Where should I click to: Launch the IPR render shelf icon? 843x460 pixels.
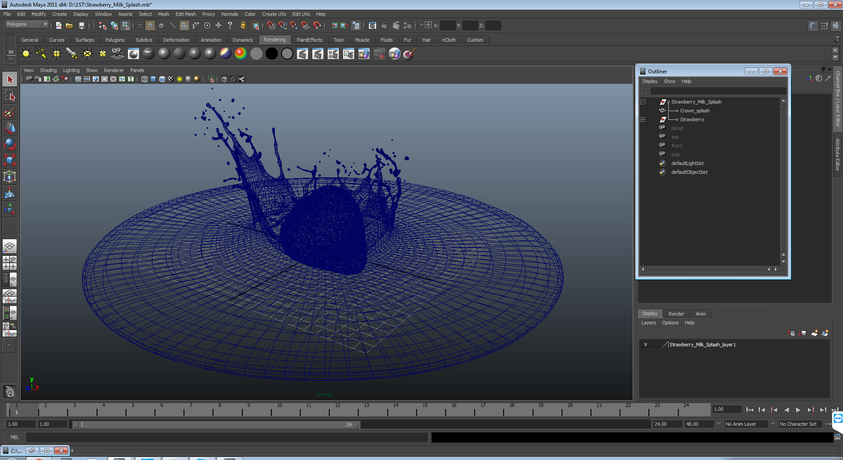pyautogui.click(x=318, y=54)
